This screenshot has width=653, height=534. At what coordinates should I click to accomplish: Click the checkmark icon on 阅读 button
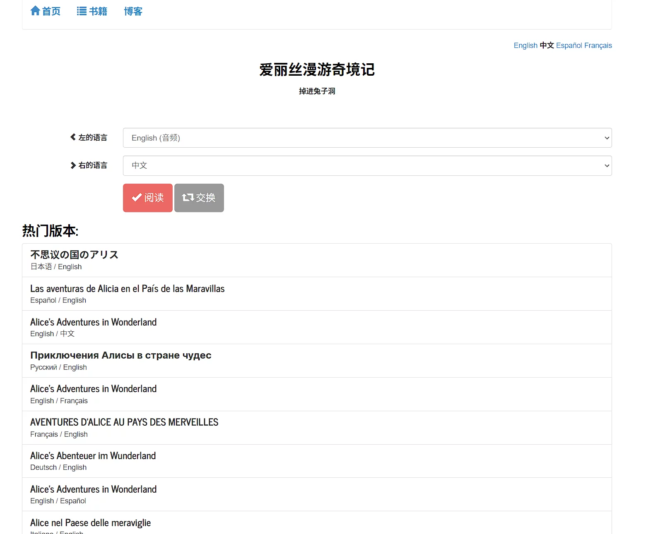(x=137, y=198)
